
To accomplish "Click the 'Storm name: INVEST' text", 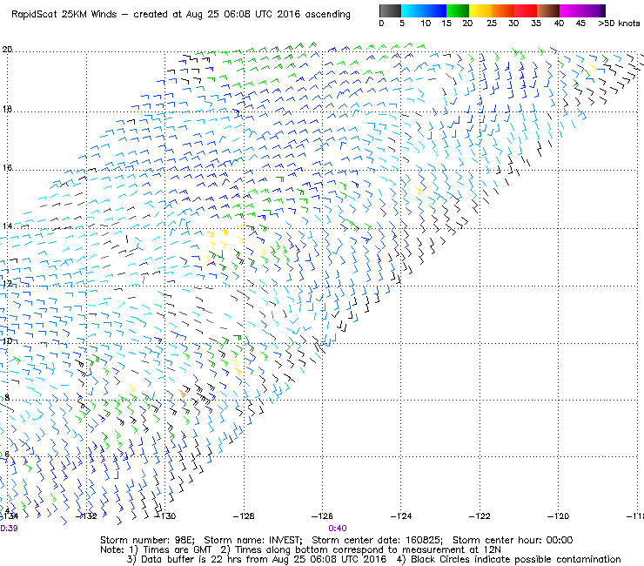I will click(252, 540).
